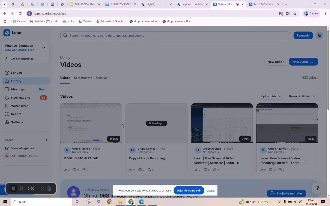This screenshot has height=206, width=330.
Task: Restart the Loom recording
Action: pos(42,189)
